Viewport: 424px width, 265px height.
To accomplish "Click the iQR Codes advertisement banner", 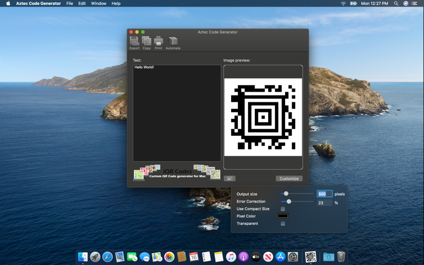I will pos(177,173).
